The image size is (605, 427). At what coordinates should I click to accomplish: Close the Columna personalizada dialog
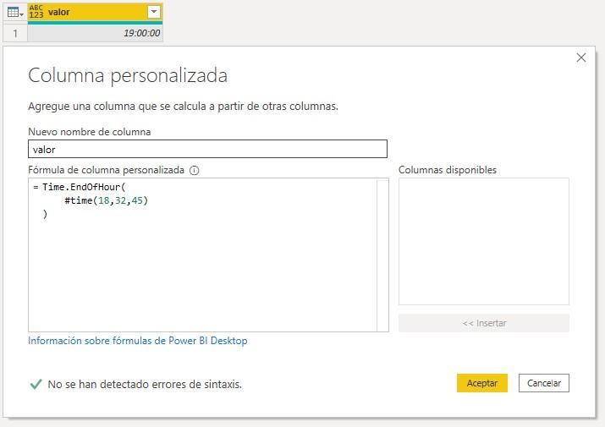pyautogui.click(x=580, y=57)
